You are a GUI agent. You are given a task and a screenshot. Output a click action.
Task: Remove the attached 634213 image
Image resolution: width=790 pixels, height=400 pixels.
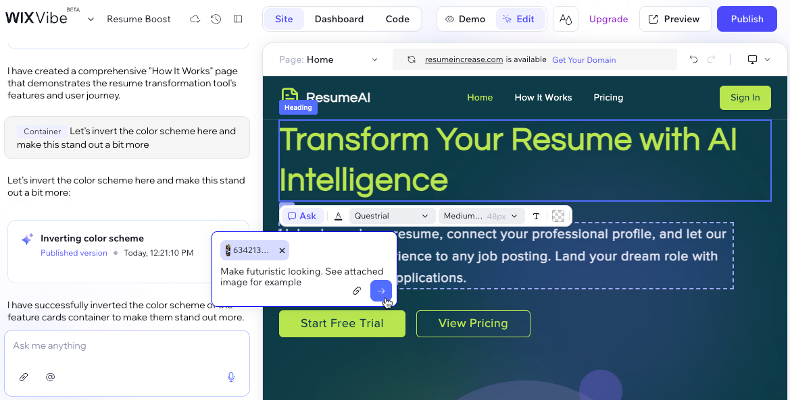coord(282,250)
